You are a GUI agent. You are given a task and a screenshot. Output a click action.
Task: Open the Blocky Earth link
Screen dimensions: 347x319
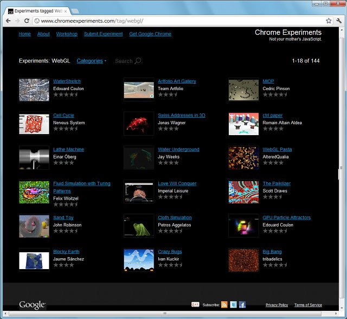point(66,252)
